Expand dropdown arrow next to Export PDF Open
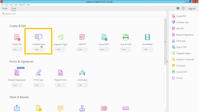199x112 pixels. click(107, 49)
